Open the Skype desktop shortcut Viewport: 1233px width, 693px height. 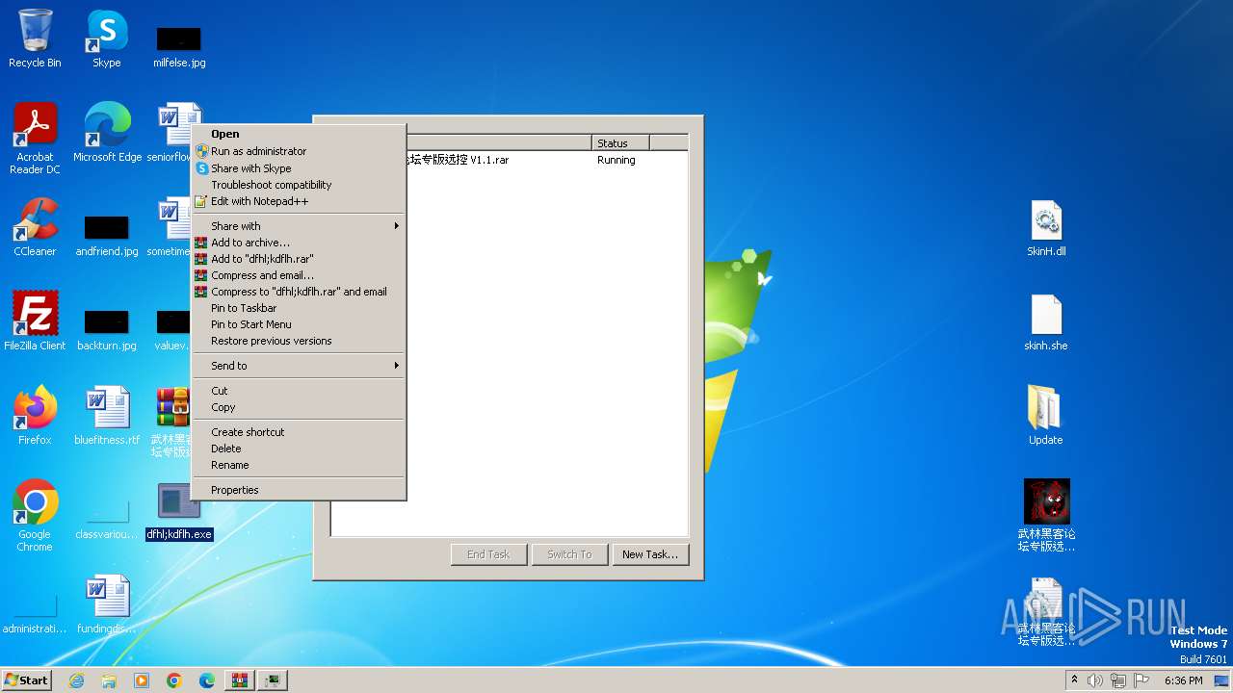point(107,38)
